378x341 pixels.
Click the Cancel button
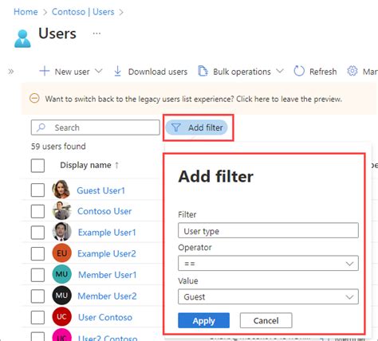(x=266, y=320)
